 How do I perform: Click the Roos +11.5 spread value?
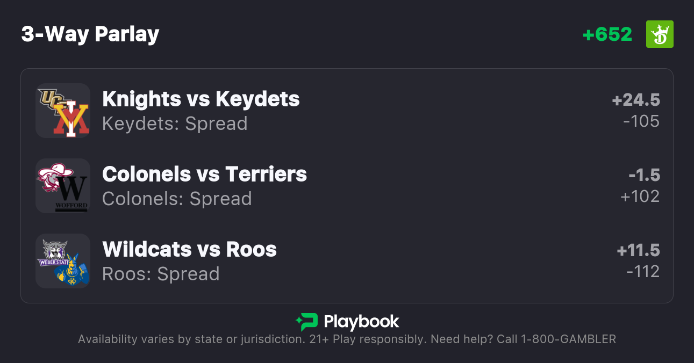[x=638, y=250]
